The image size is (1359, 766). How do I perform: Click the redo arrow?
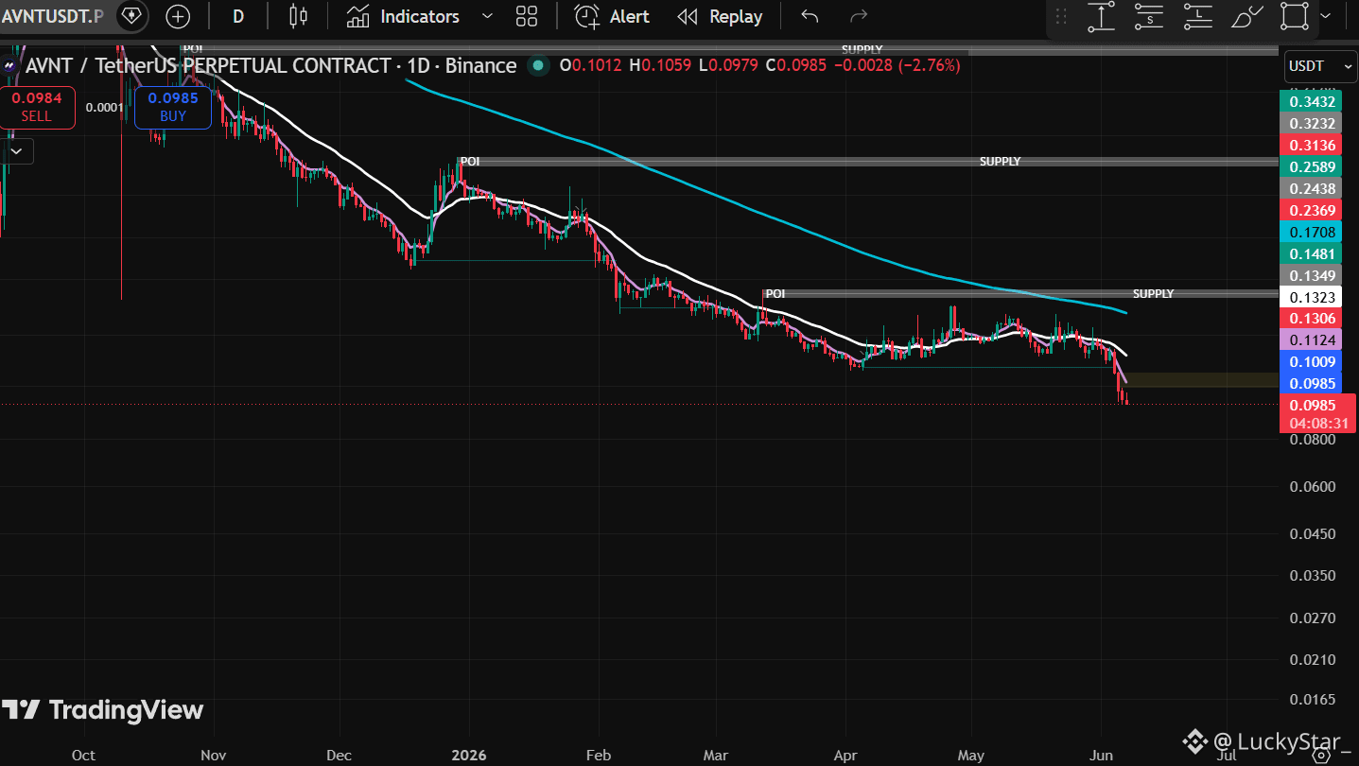pyautogui.click(x=859, y=16)
